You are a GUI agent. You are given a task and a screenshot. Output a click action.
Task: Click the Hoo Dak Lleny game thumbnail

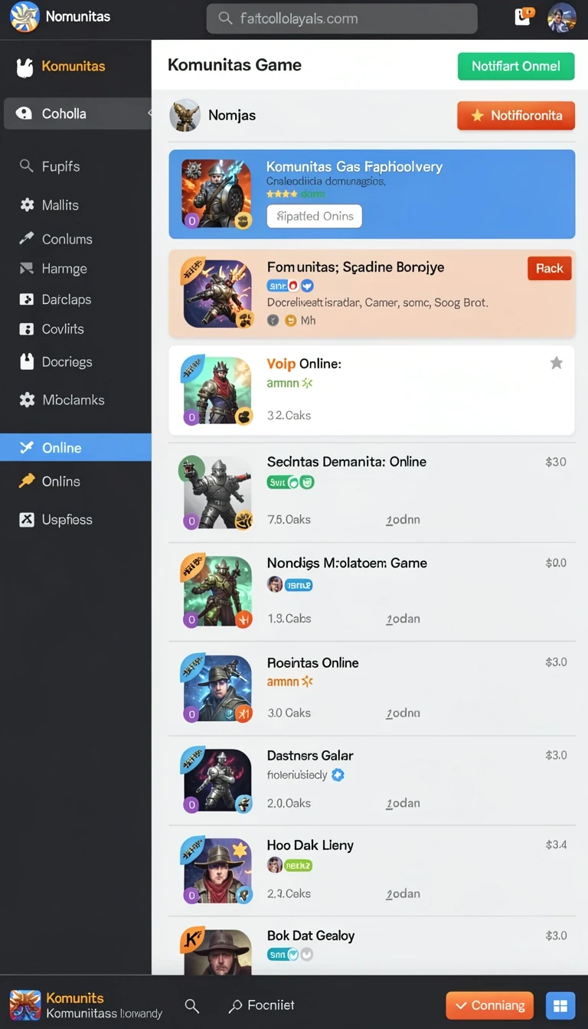point(216,870)
